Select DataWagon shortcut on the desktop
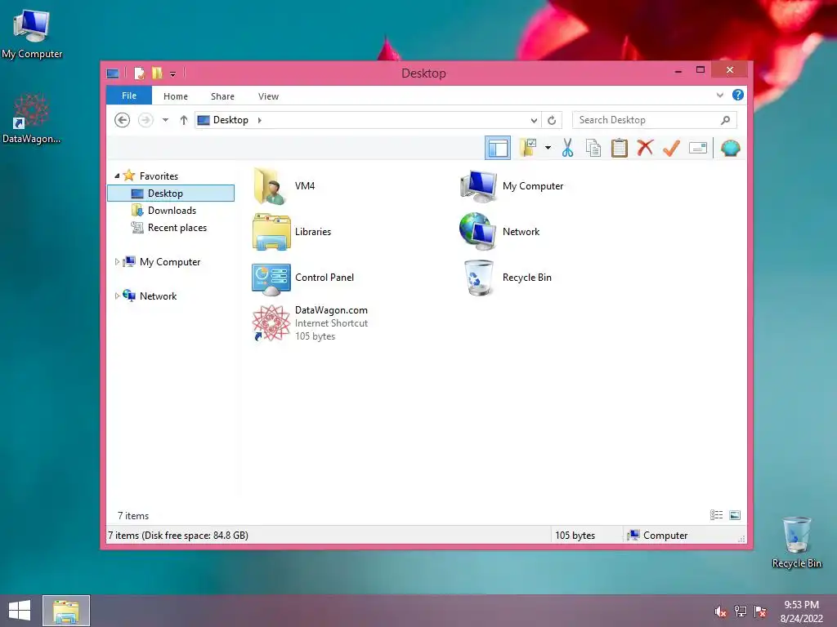 (x=32, y=118)
